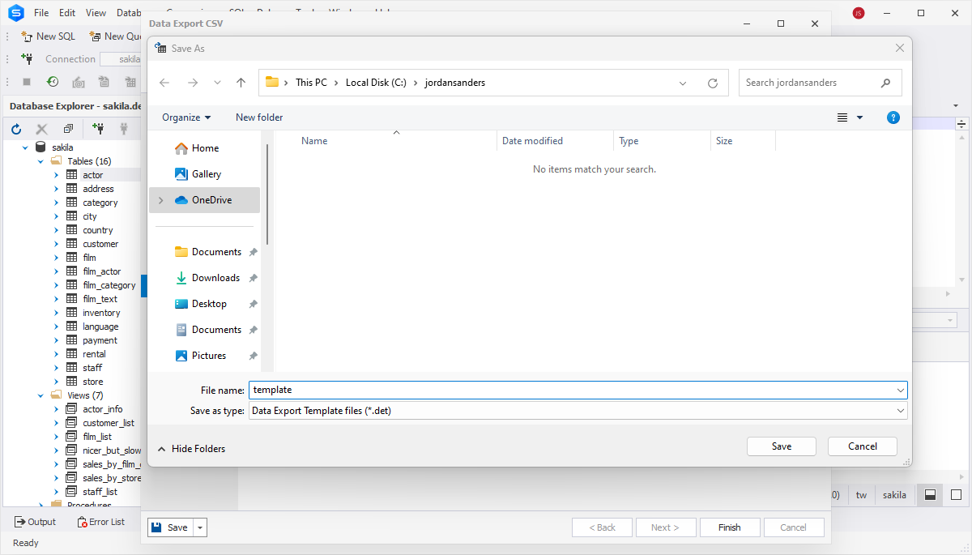Screen dimensions: 972x555
Task: Open Gallery in the sidebar
Action: (x=206, y=174)
